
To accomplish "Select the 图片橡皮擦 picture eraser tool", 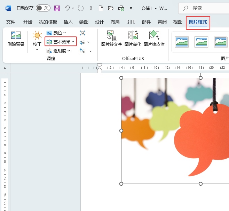I will pos(154,39).
